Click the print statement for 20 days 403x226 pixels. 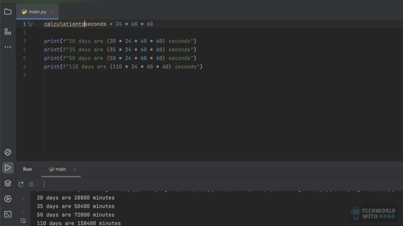point(120,41)
